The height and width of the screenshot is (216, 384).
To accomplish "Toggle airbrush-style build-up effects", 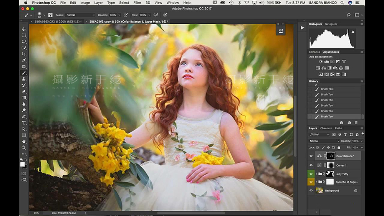I will [x=156, y=15].
